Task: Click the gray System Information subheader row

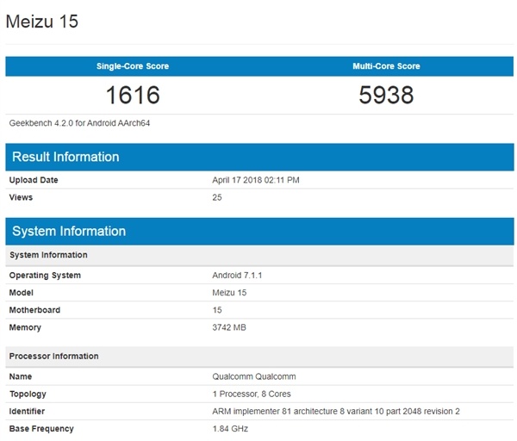Action: pos(259,255)
